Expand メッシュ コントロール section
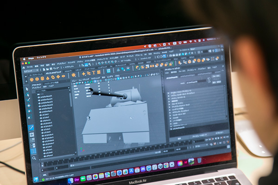The image size is (278, 185). pyautogui.click(x=169, y=99)
